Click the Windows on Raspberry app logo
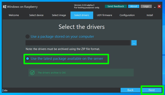Image resolution: width=165 pixels, height=95 pixels. click(5, 7)
